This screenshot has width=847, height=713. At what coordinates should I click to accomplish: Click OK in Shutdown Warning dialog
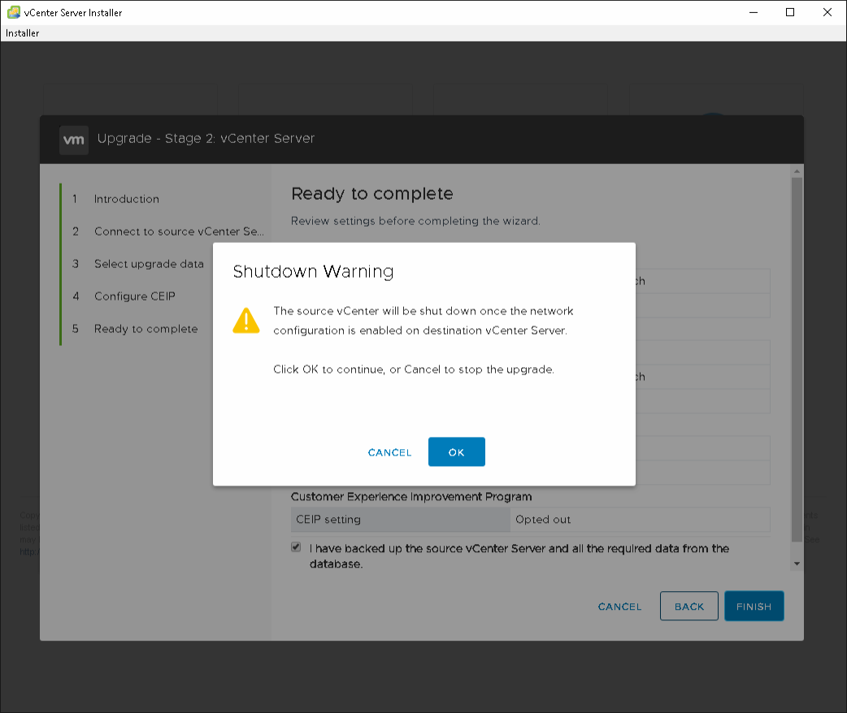(x=456, y=452)
